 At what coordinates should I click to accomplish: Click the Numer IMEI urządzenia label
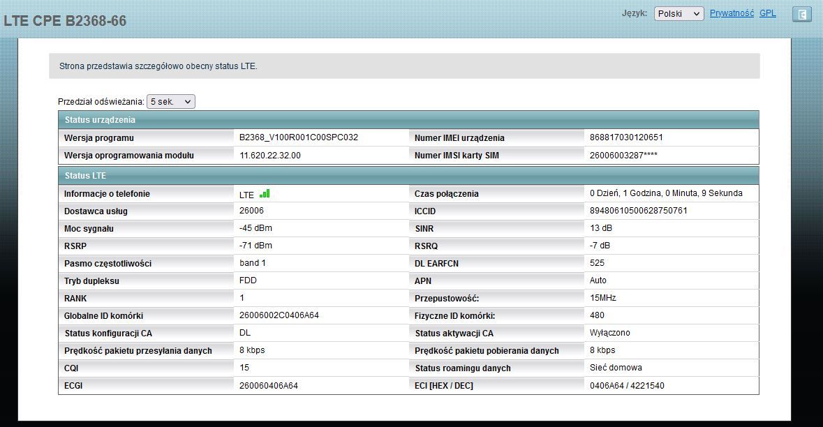pyautogui.click(x=459, y=138)
